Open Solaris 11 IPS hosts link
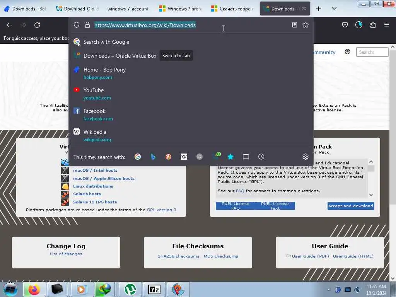Viewport: 396px width, 297px height. tap(95, 202)
